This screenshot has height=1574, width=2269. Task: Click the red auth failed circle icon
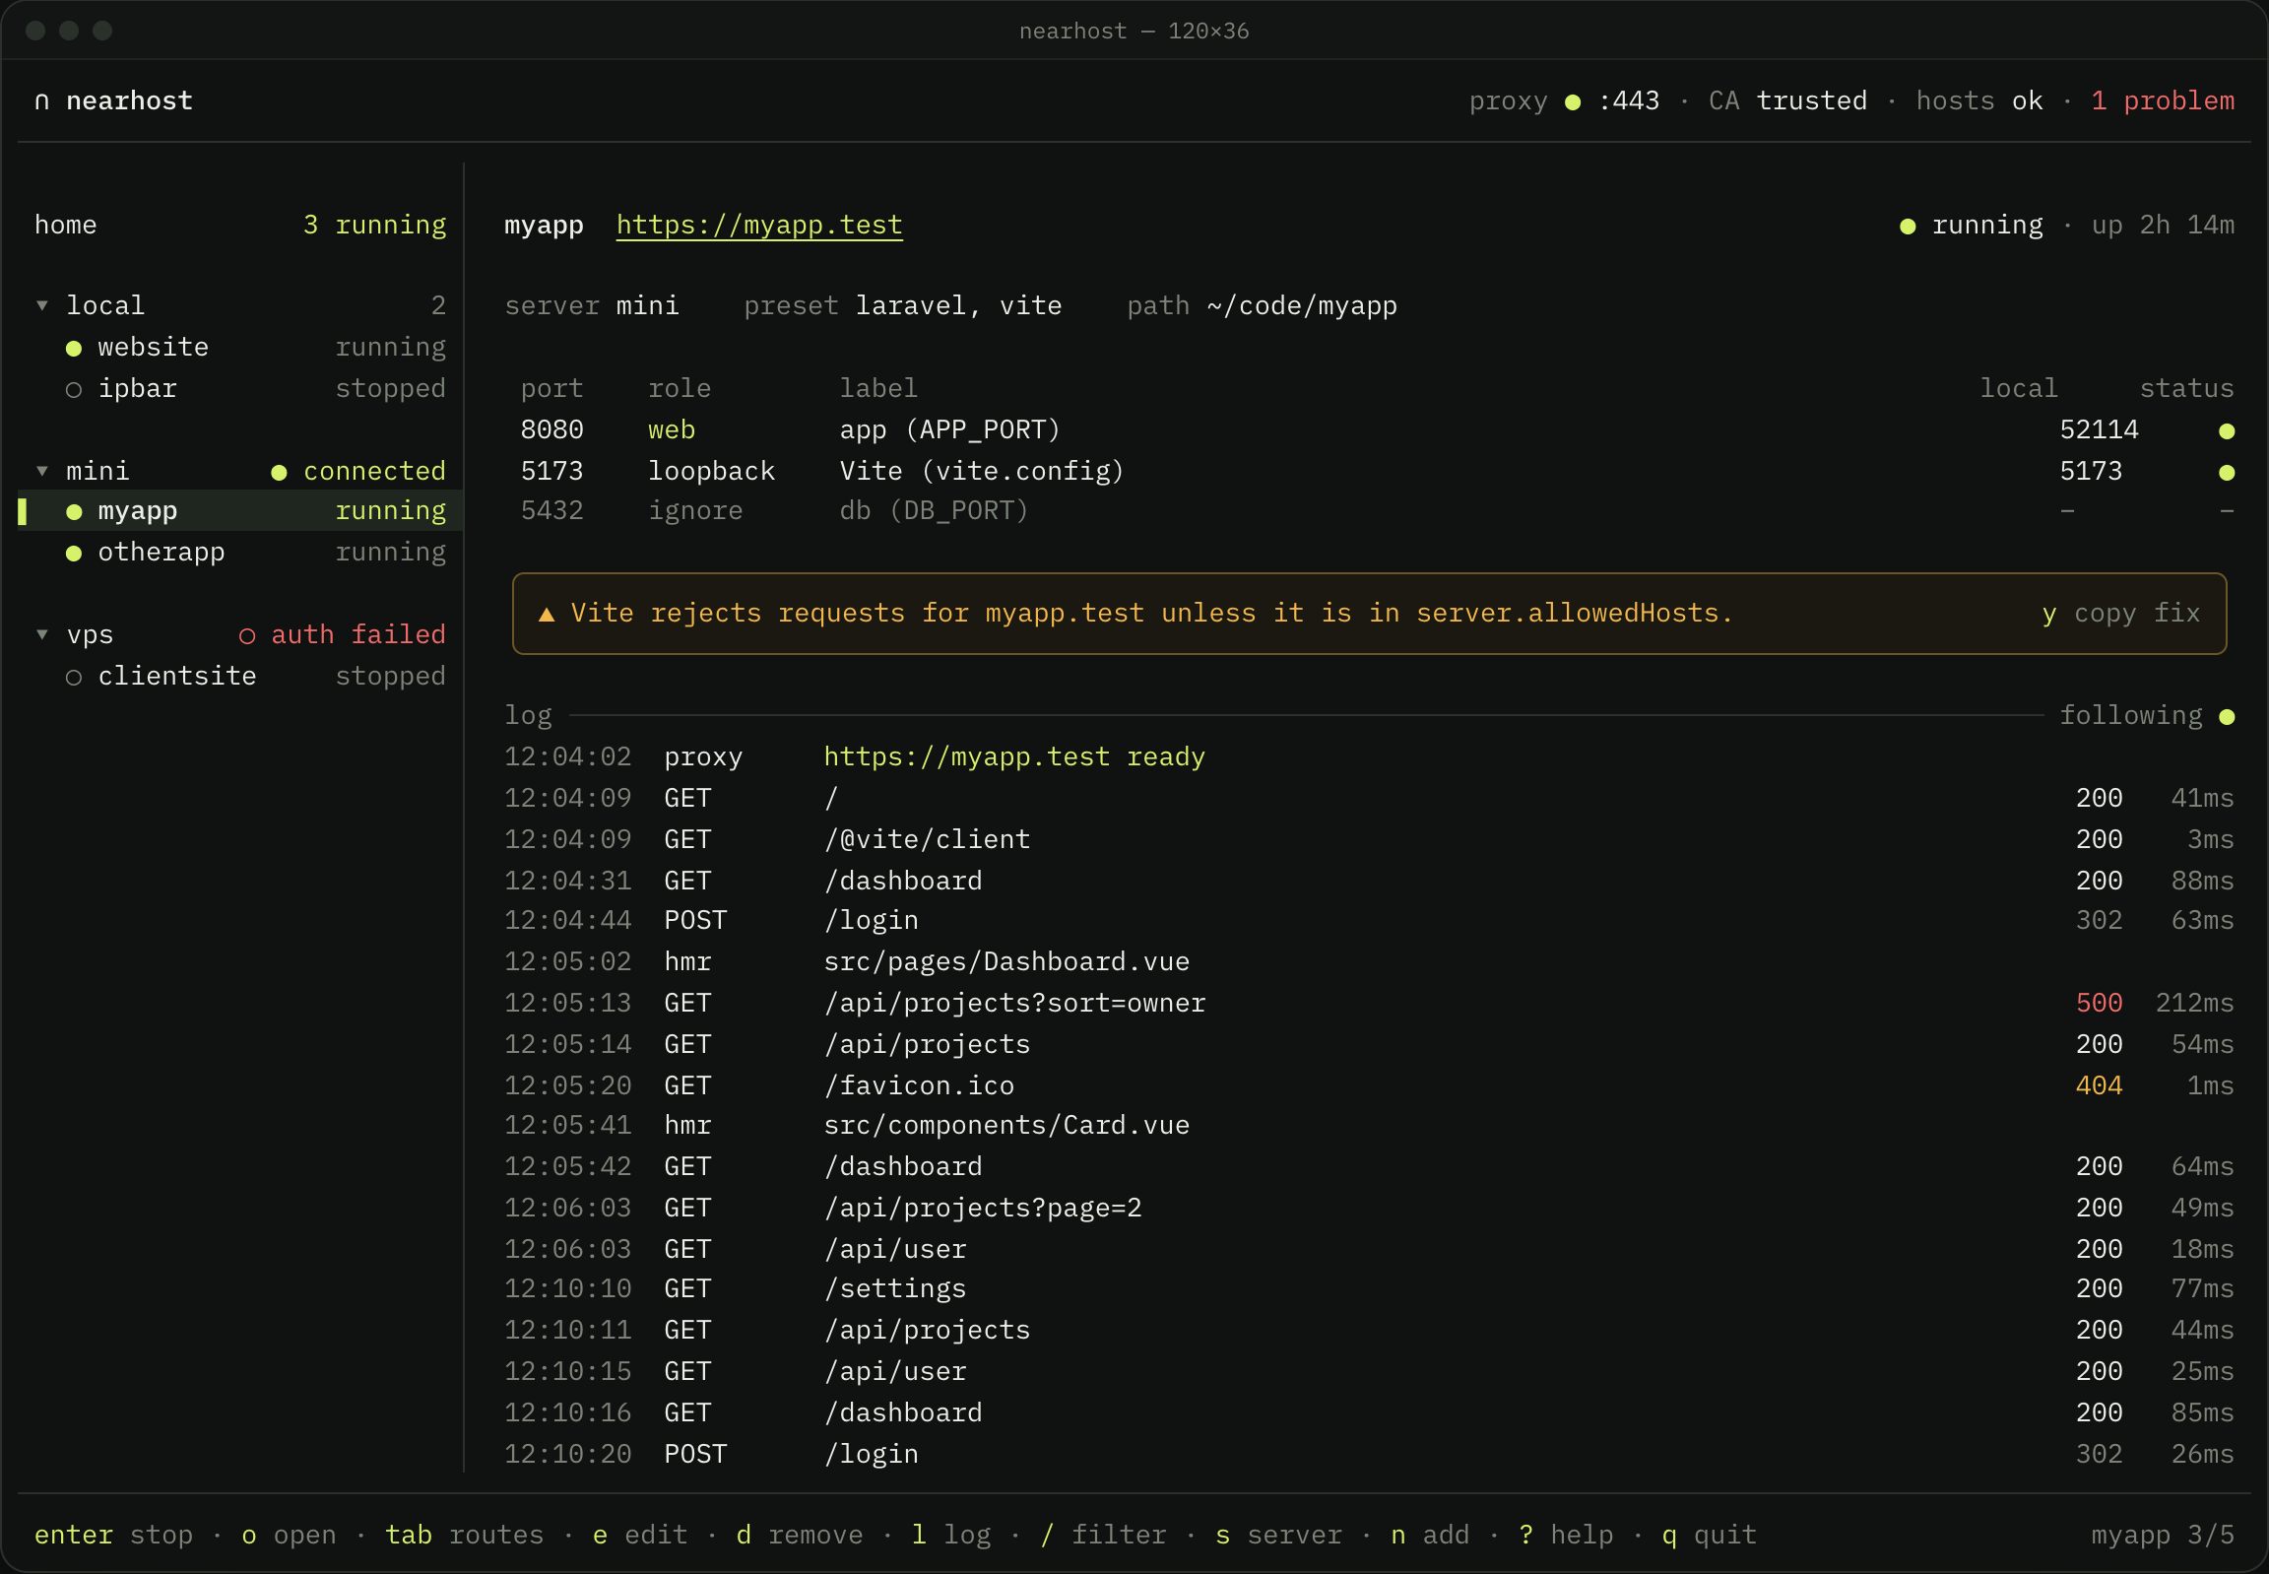[x=247, y=636]
